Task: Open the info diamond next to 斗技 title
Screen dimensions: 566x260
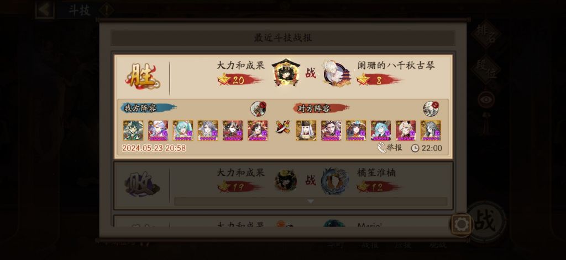Action: (107, 10)
